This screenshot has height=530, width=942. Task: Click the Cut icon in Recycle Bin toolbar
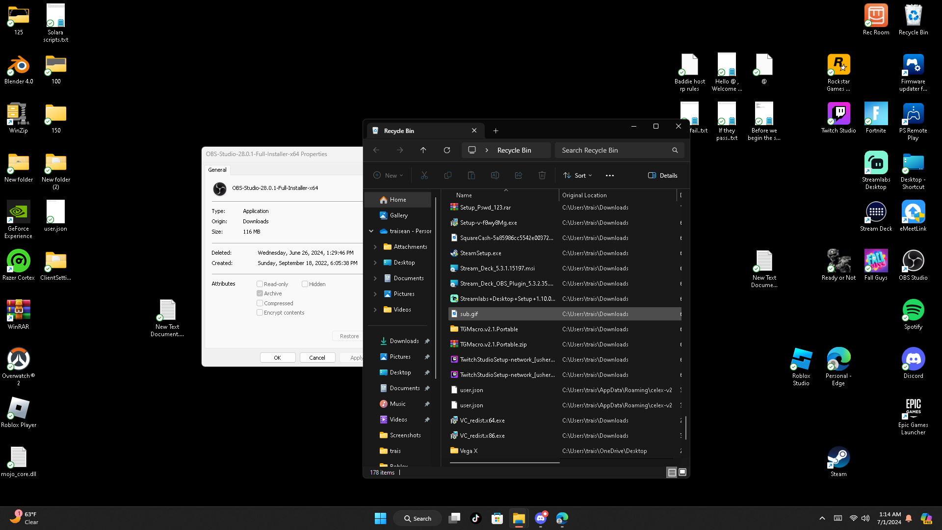pyautogui.click(x=424, y=175)
